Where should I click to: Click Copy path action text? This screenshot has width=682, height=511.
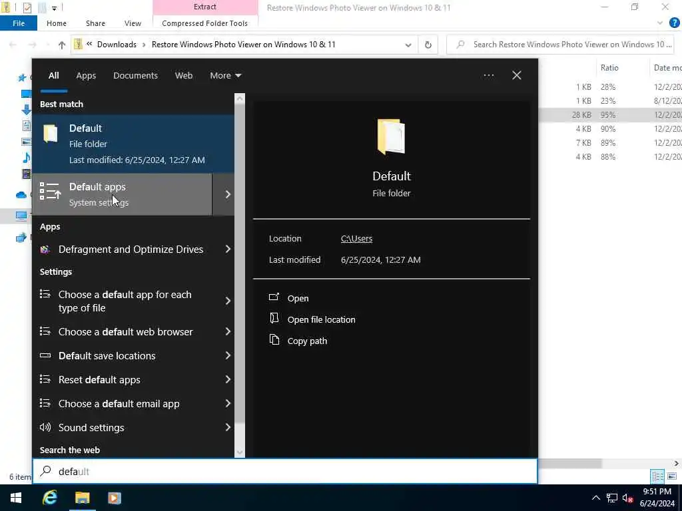pos(307,341)
